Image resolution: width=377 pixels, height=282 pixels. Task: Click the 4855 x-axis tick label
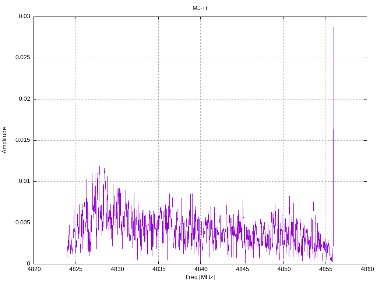(x=325, y=269)
